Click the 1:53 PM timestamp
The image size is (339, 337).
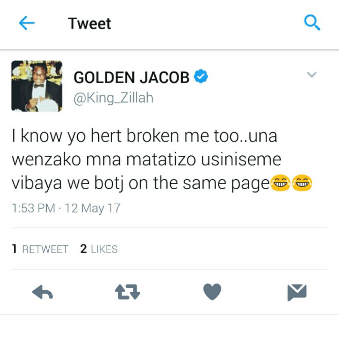tap(33, 208)
